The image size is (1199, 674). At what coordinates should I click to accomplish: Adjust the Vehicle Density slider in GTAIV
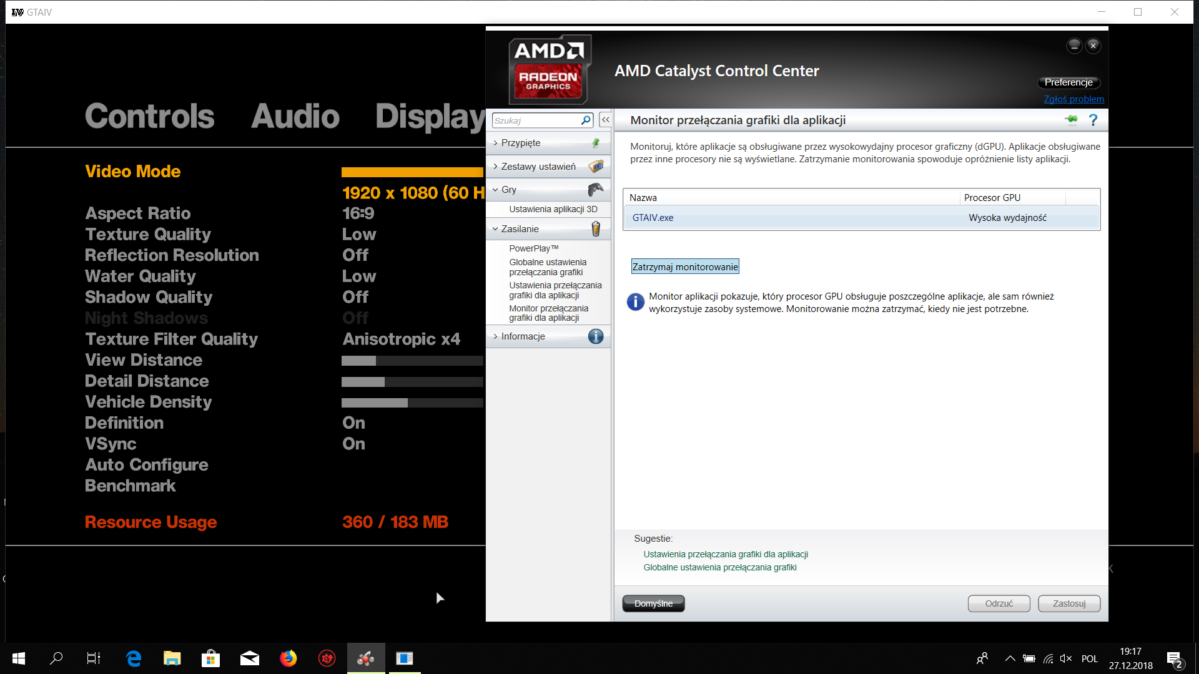coord(412,403)
